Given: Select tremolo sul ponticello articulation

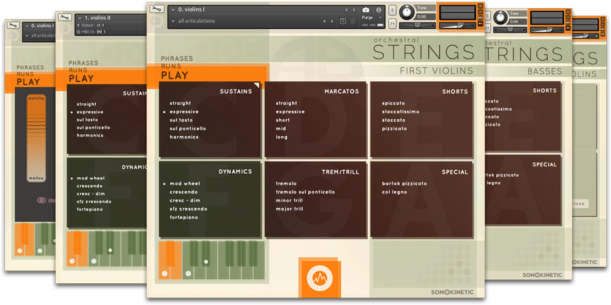Looking at the screenshot, I should 305,192.
